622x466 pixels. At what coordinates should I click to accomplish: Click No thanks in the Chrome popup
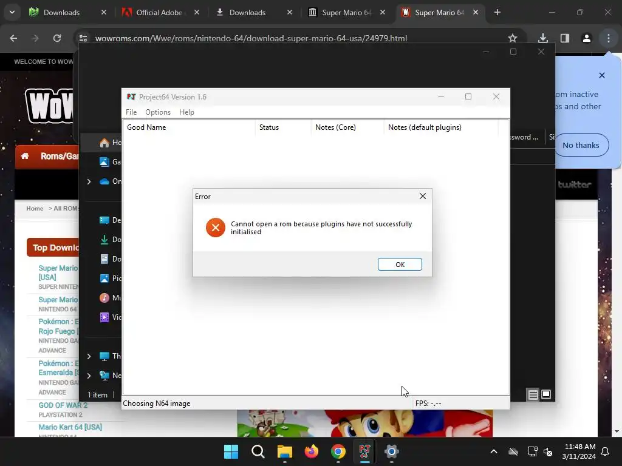[x=580, y=145]
